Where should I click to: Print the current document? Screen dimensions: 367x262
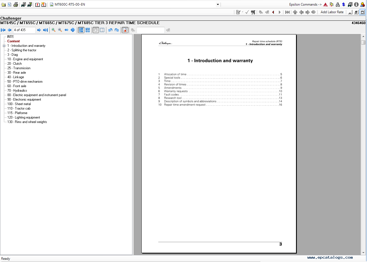[x=16, y=4]
